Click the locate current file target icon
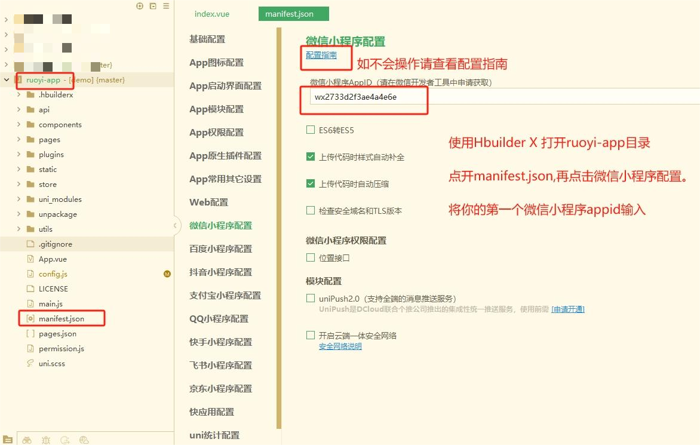 coord(140,6)
